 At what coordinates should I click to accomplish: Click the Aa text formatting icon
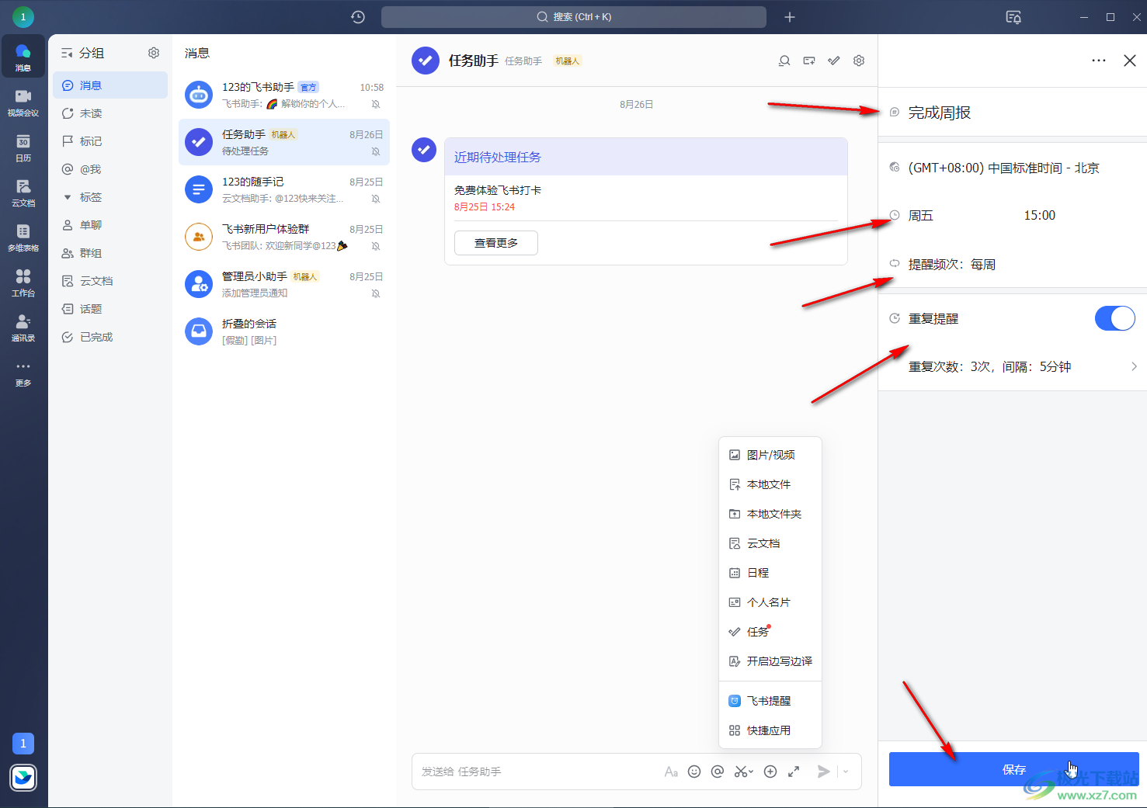click(671, 772)
